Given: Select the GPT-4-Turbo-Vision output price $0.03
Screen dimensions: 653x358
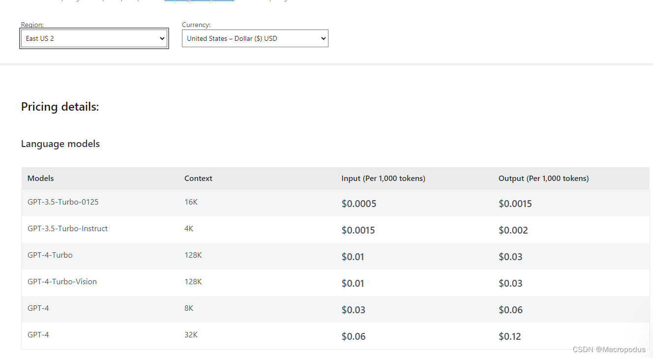Looking at the screenshot, I should coord(510,283).
